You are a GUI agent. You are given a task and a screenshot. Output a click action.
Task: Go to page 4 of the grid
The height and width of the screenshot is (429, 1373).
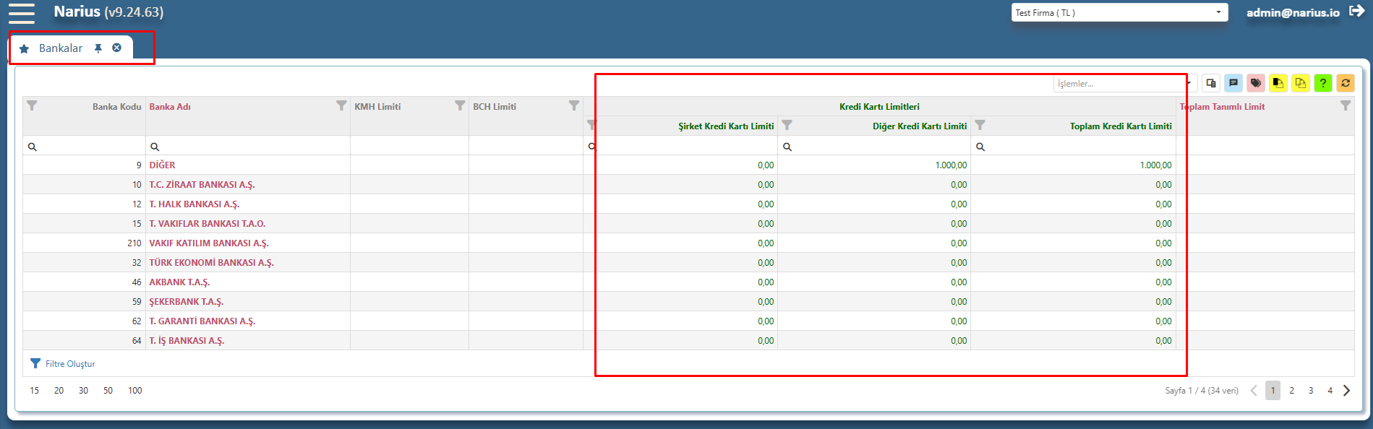[1330, 391]
